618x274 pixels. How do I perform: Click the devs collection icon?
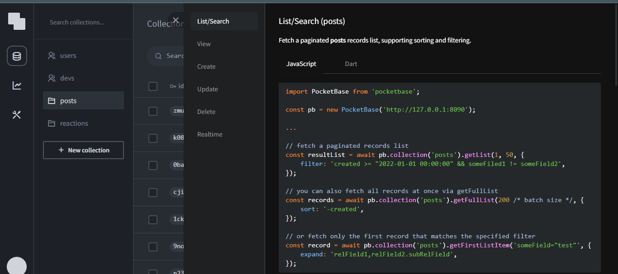pos(52,78)
